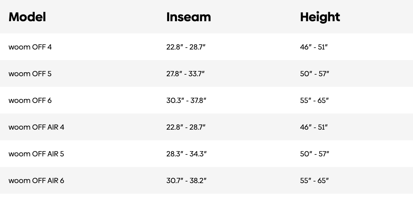Image resolution: width=413 pixels, height=198 pixels.
Task: Click the height value for woom OFF 5
Action: [x=314, y=74]
